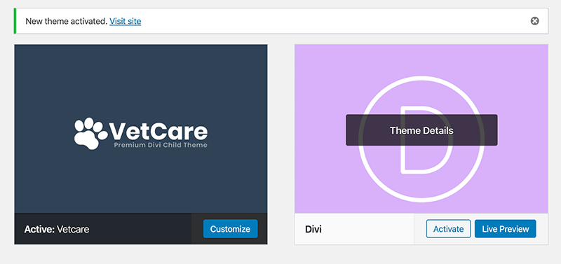Click the VetCare wordmark text
This screenshot has height=264, width=561.
[158, 131]
